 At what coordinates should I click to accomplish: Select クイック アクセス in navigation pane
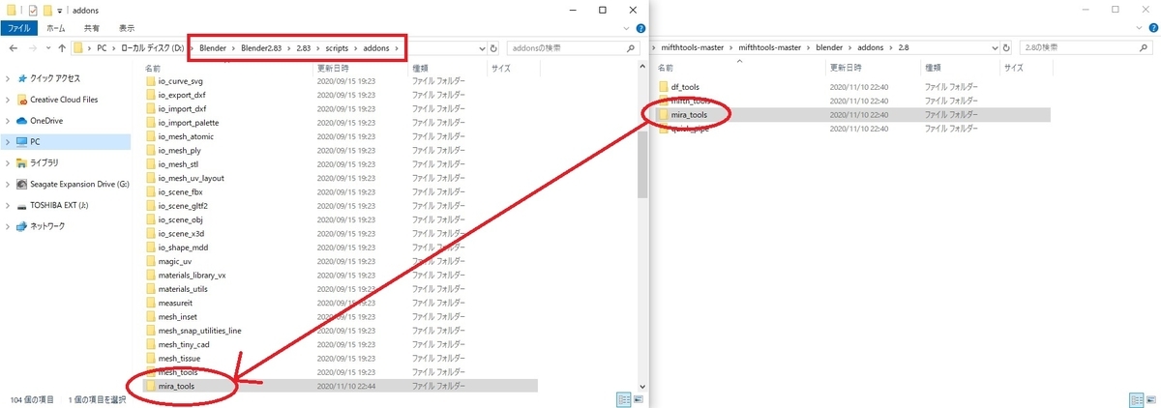pyautogui.click(x=54, y=78)
